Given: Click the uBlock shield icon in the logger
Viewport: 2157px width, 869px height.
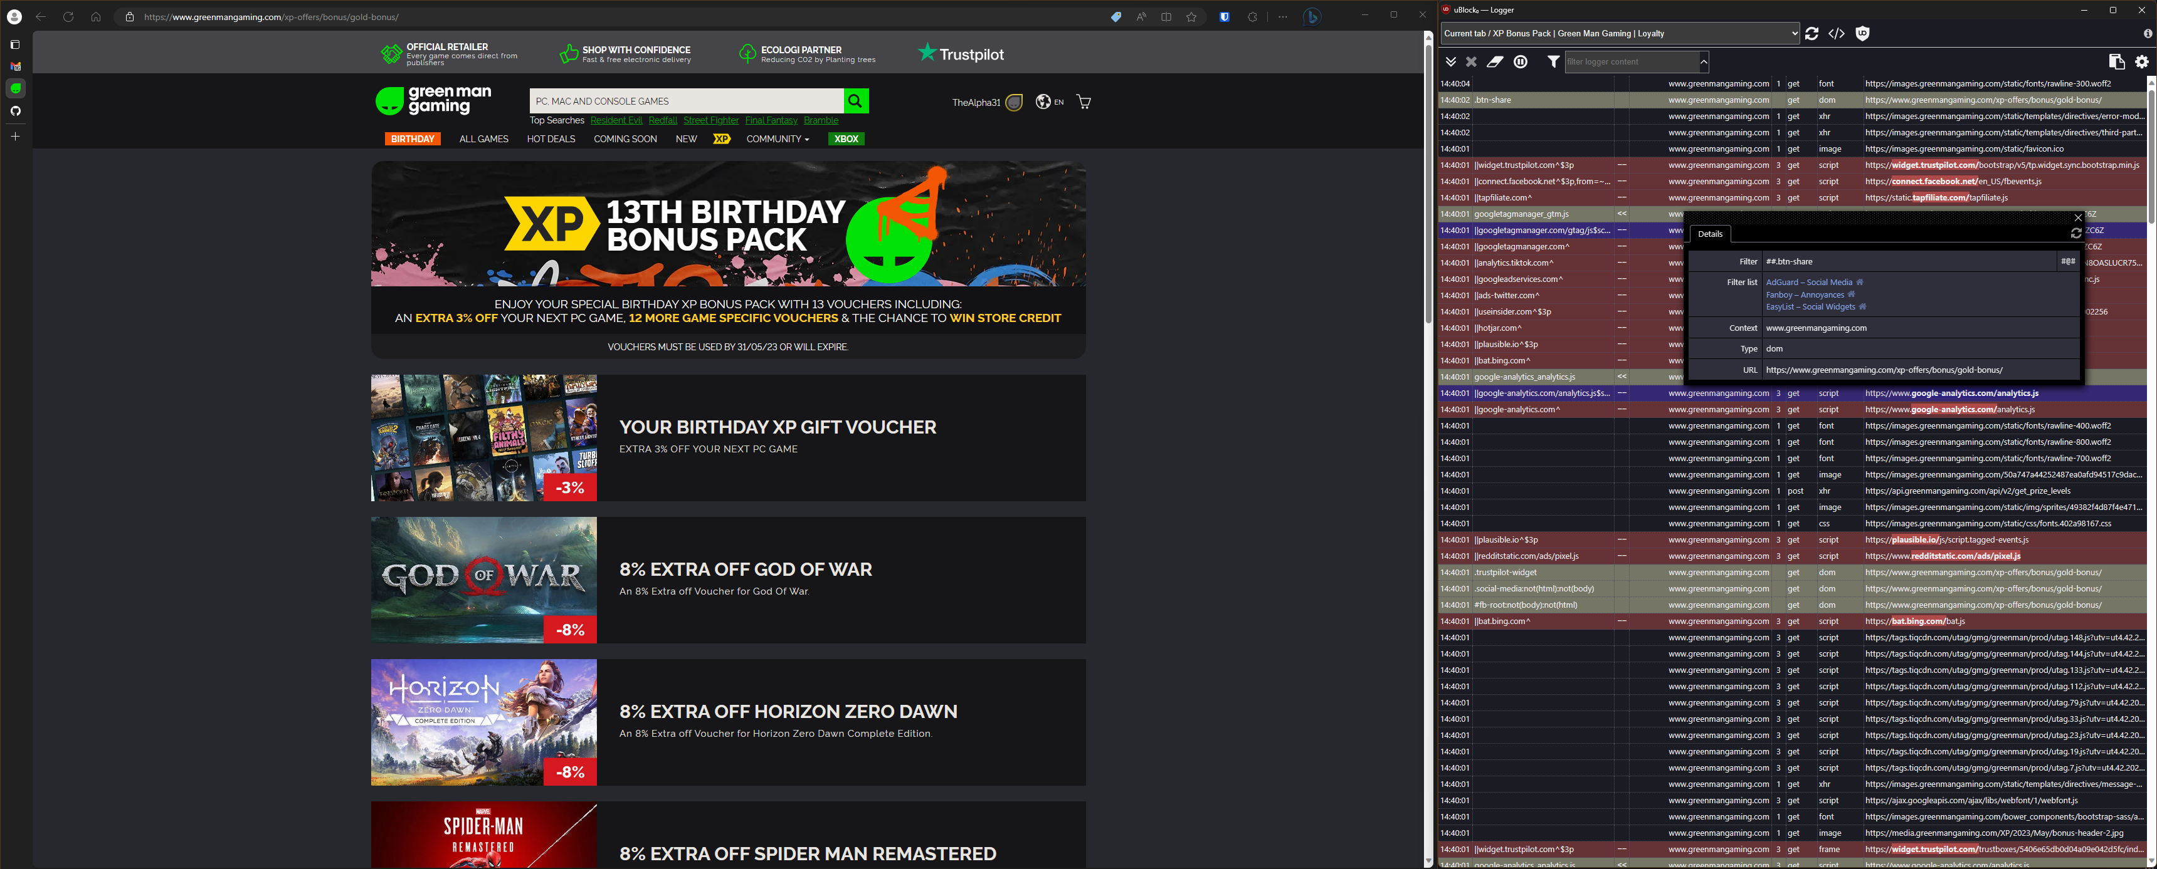Looking at the screenshot, I should [1863, 33].
